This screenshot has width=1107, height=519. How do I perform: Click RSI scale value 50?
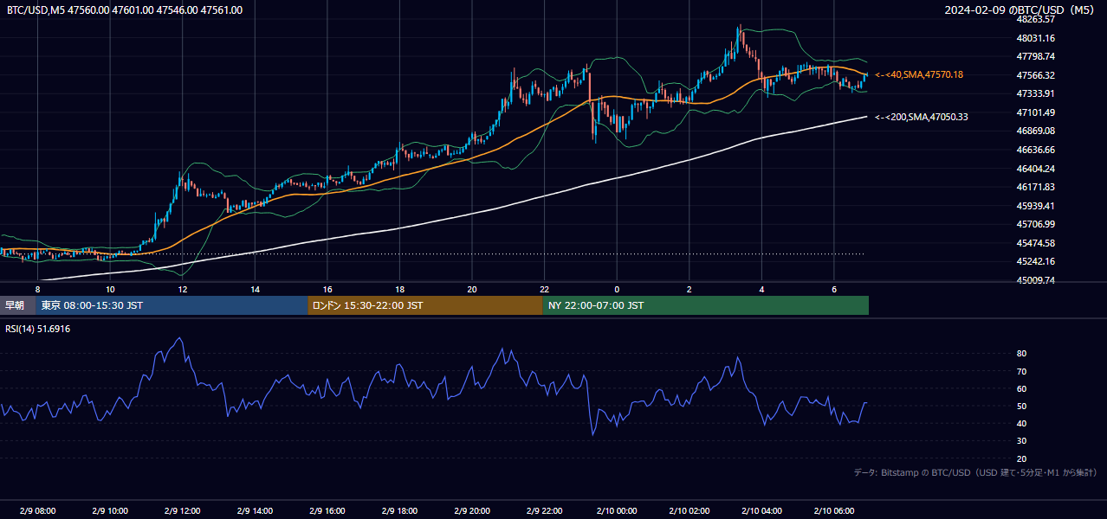pyautogui.click(x=1022, y=406)
